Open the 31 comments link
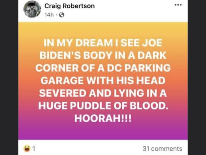The image size is (206, 155). tap(162, 149)
